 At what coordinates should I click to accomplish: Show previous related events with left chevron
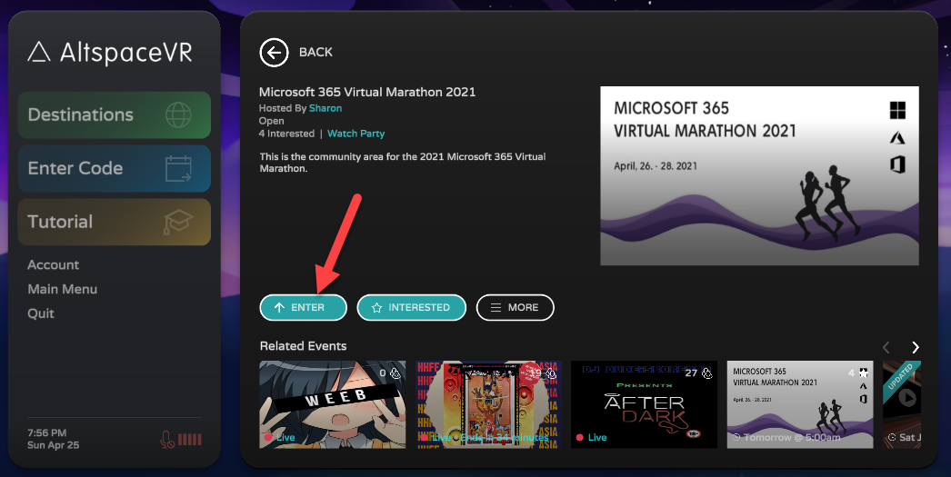886,347
